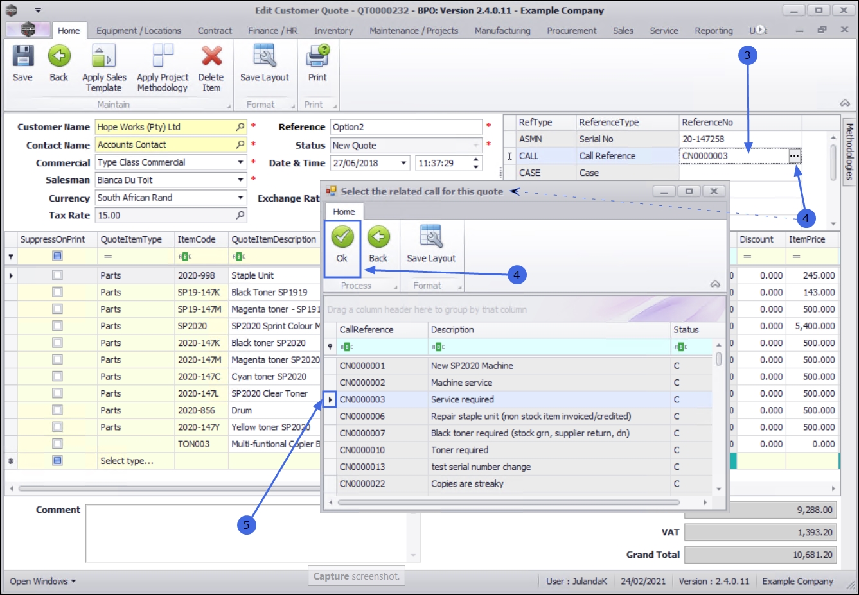Tick SuppressOnPrint for the Staple Unit row
This screenshot has height=595, width=859.
click(x=57, y=275)
